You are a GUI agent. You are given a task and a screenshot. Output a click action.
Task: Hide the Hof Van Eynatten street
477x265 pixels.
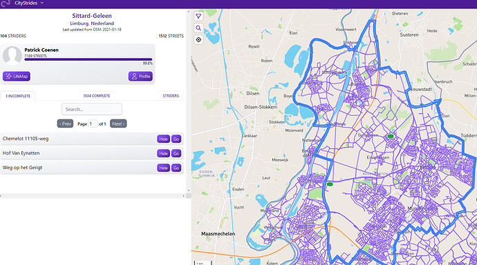(x=163, y=153)
